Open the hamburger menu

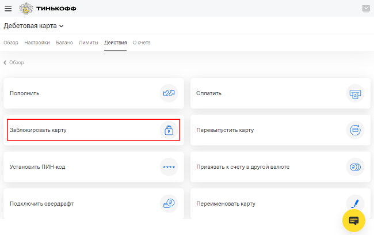click(x=7, y=9)
